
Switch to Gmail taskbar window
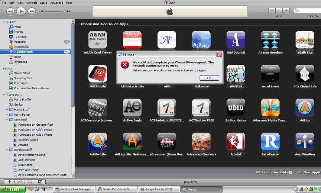(116, 189)
